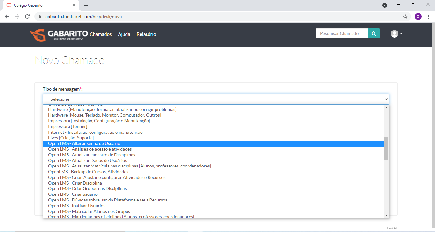Select Impressora [Tonner] option
Screen dimensions: 435x232
(x=213, y=127)
